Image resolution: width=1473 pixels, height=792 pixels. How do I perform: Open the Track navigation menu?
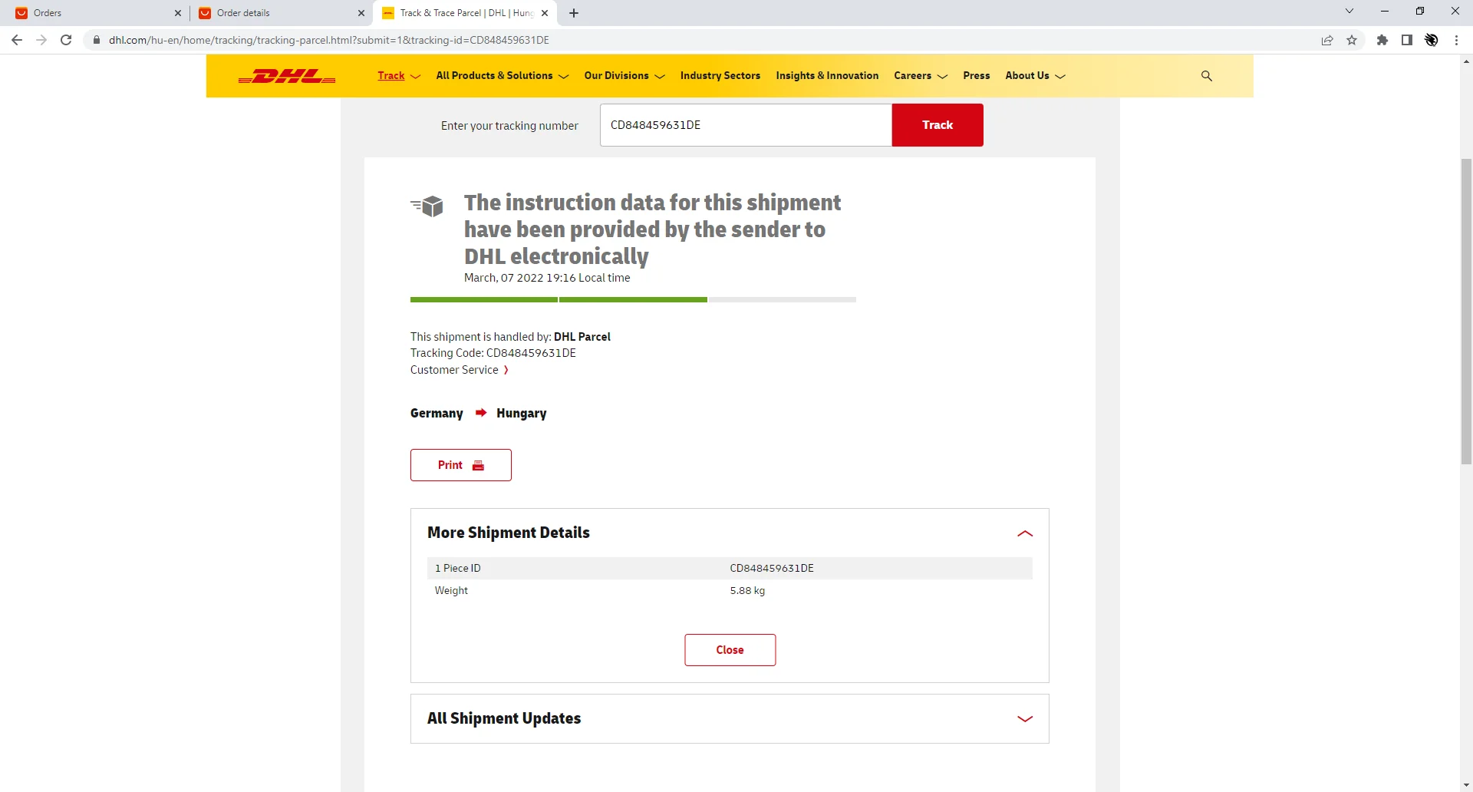coord(399,76)
